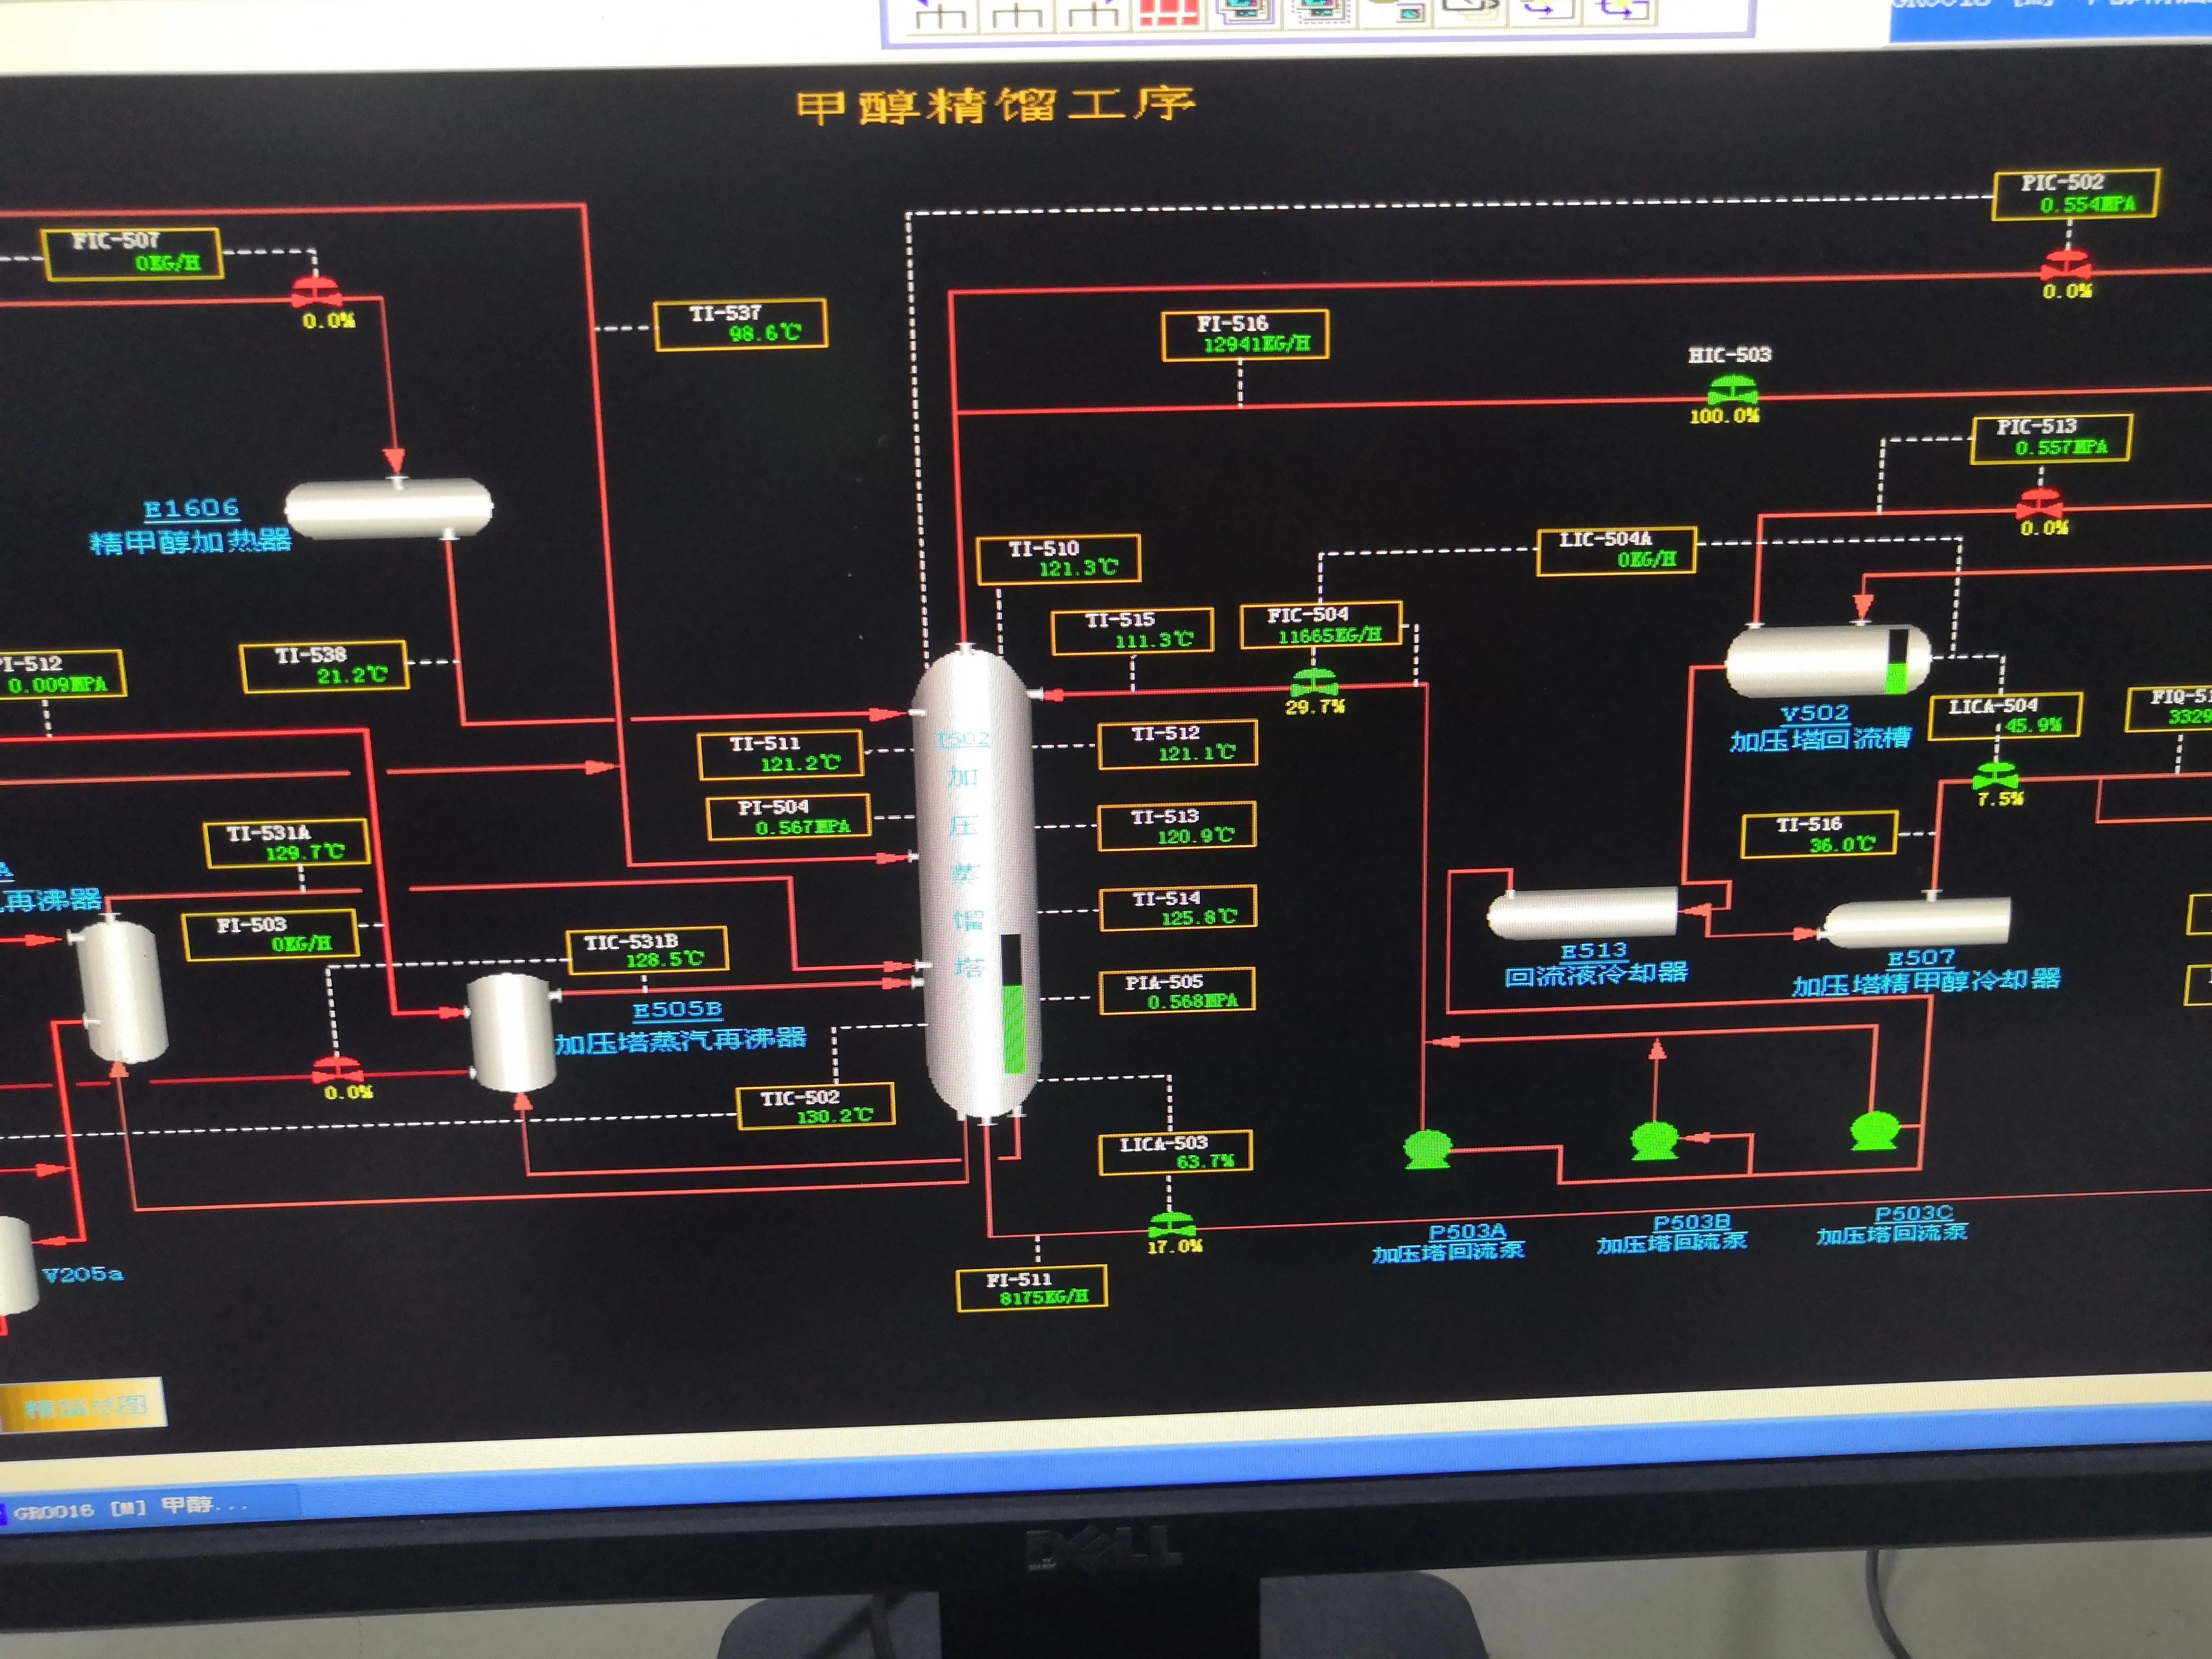The width and height of the screenshot is (2212, 1659).
Task: Open the LICA-504 level controller tag
Action: 2005,716
